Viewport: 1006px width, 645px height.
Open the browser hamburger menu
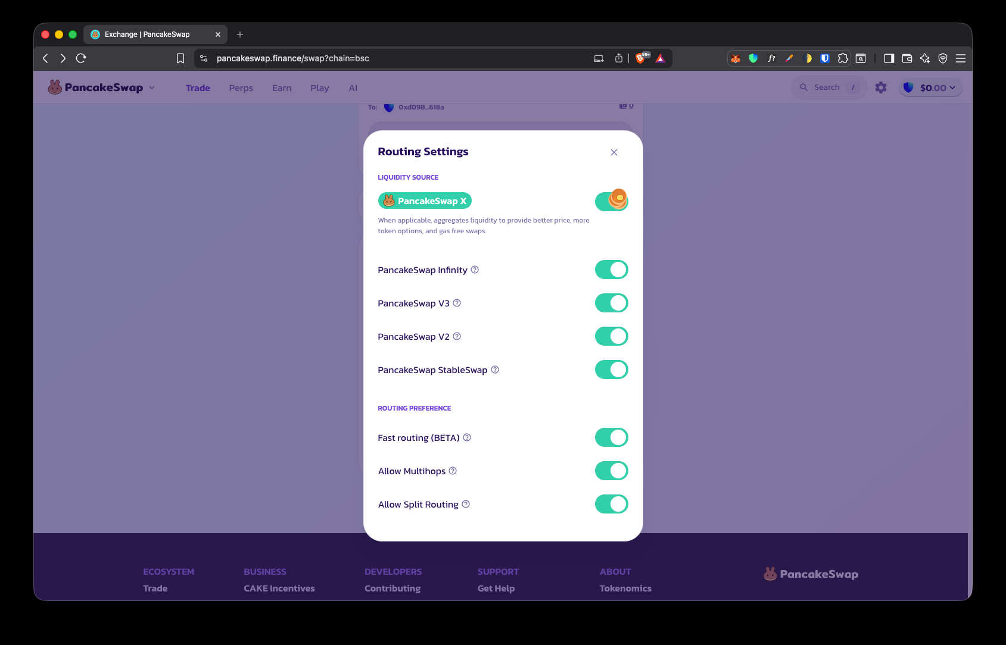pos(961,58)
